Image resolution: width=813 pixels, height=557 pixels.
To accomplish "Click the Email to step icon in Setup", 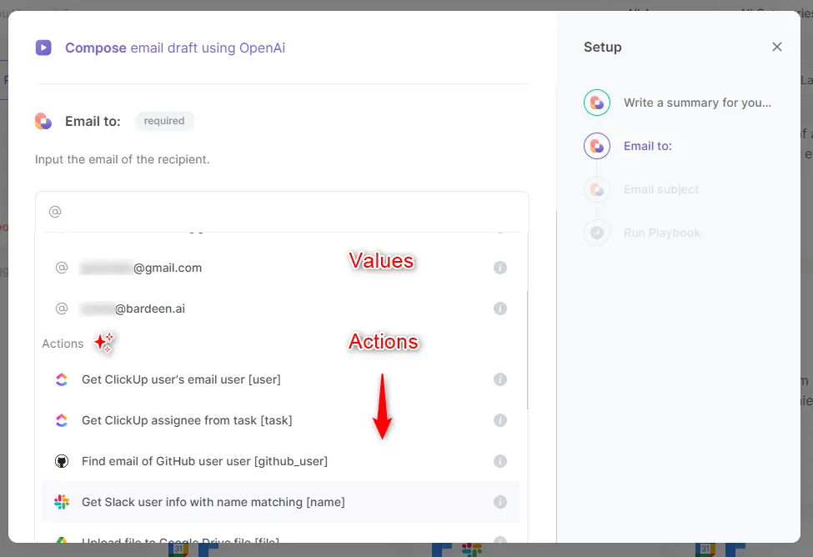I will pyautogui.click(x=597, y=146).
